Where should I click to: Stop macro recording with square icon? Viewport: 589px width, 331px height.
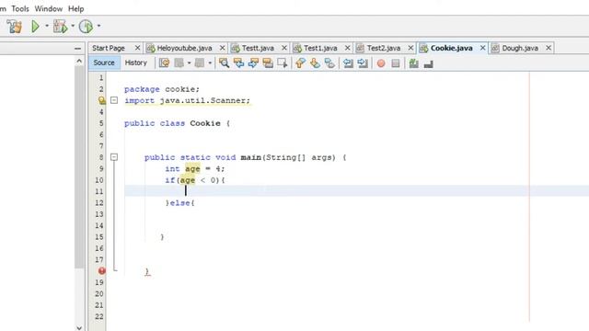pyautogui.click(x=396, y=63)
